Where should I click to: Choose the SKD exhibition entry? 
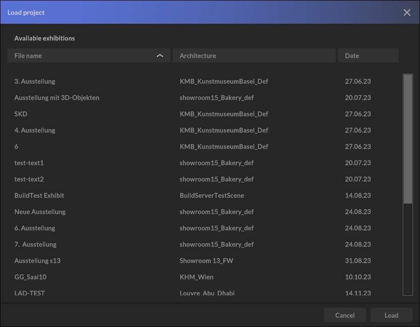pyautogui.click(x=21, y=114)
